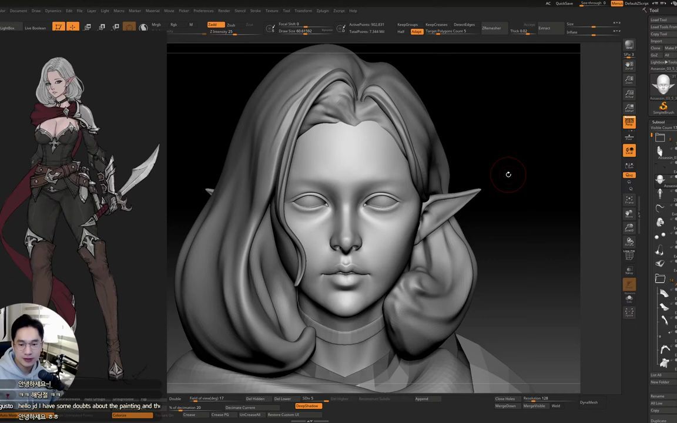Click the Transp transparency icon
The height and width of the screenshot is (423, 677).
629,270
